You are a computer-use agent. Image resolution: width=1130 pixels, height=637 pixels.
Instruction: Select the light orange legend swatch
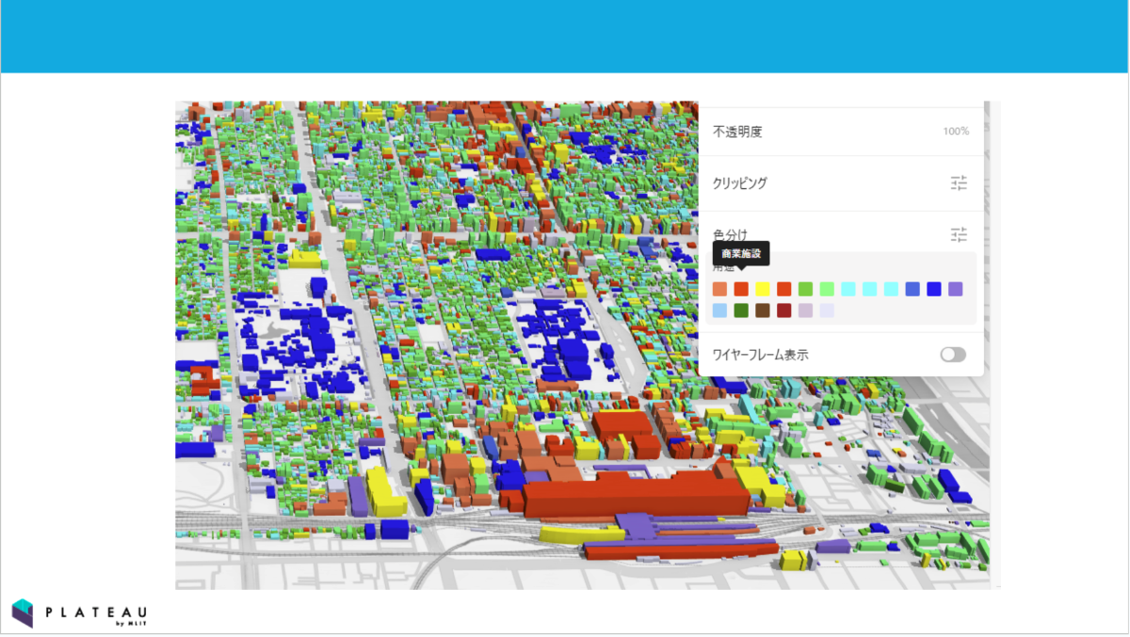click(719, 289)
